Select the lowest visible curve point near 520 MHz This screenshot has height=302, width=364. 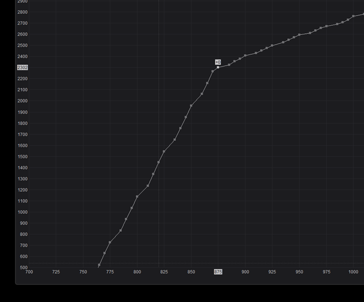coord(99,265)
